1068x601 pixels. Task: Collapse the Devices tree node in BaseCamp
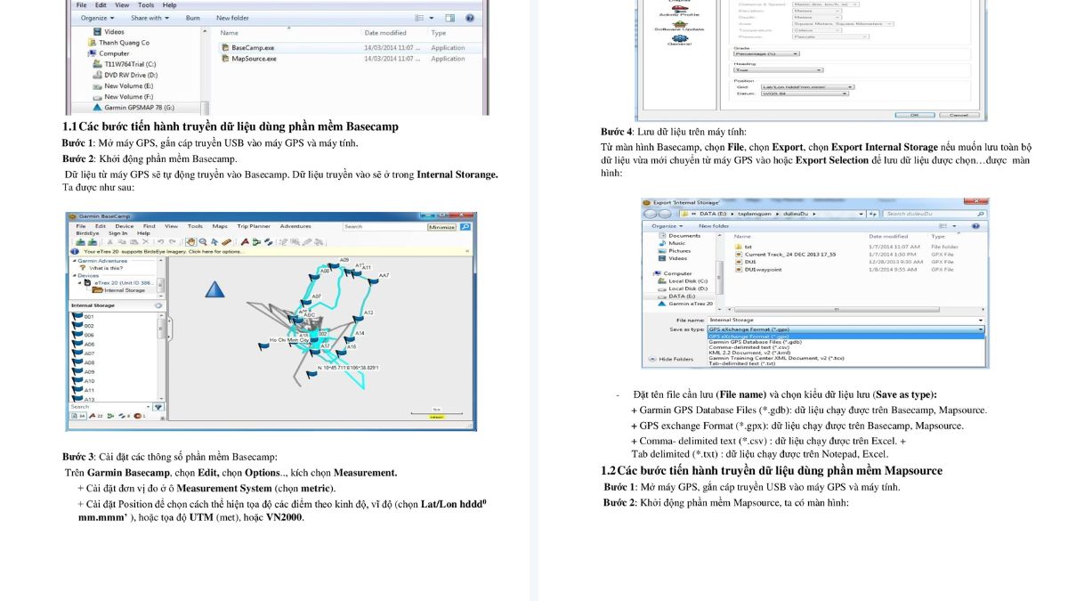(x=72, y=275)
